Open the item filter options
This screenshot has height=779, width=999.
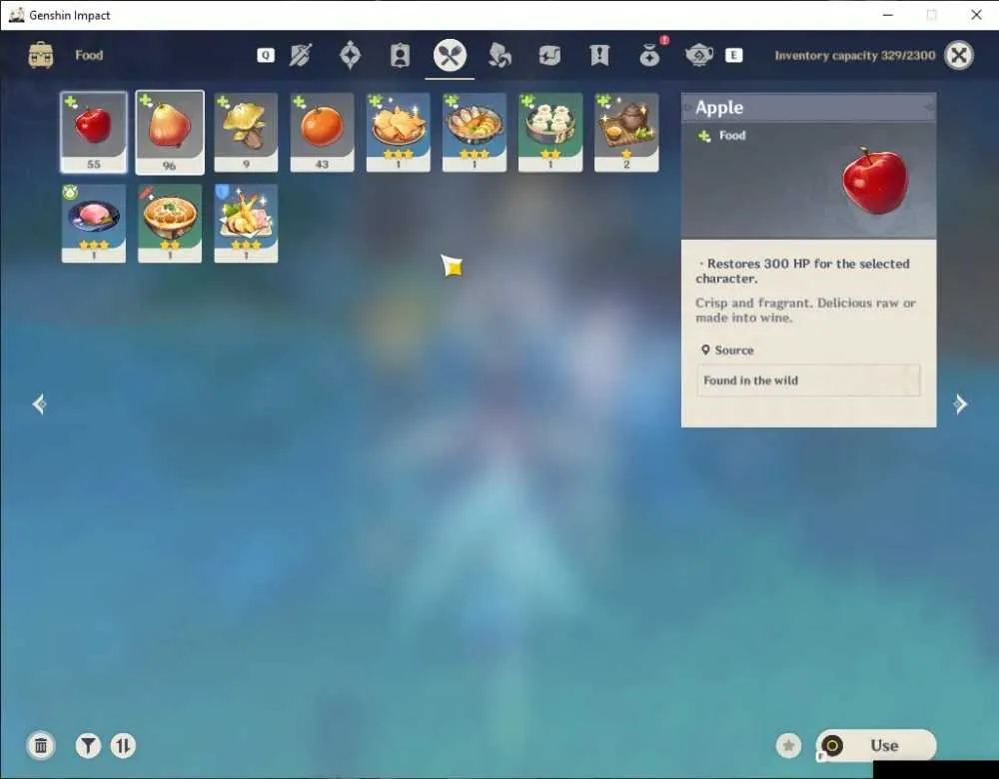(x=88, y=745)
